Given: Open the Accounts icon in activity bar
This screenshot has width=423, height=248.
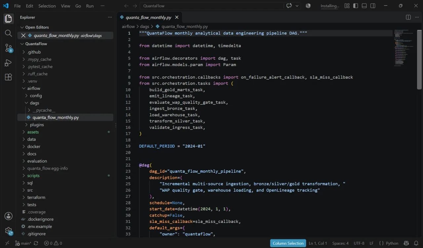Looking at the screenshot, I should pyautogui.click(x=8, y=216).
